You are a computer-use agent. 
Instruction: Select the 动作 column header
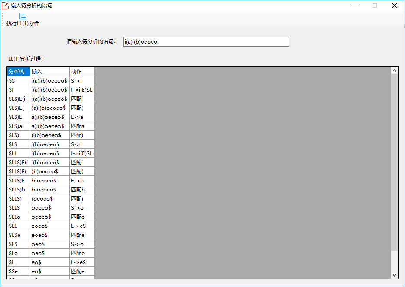pyautogui.click(x=82, y=71)
